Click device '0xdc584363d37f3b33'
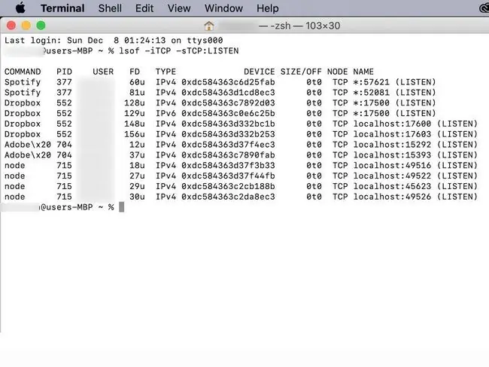 pos(228,166)
